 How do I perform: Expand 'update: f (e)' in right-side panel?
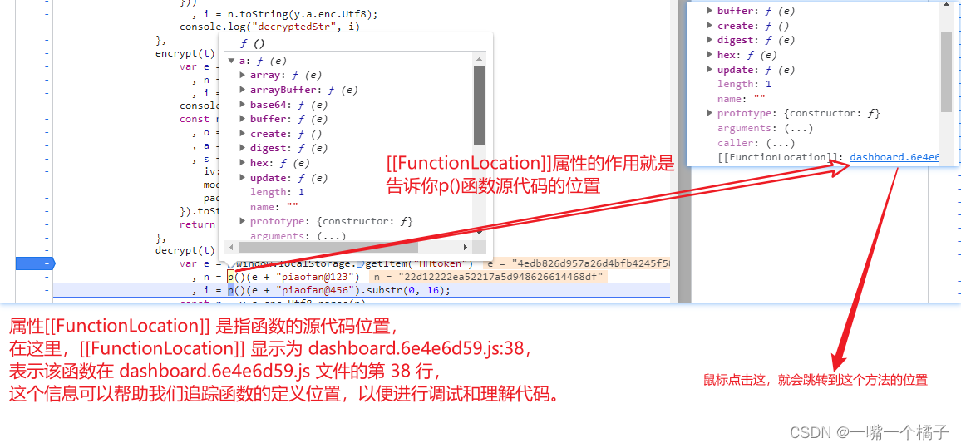(710, 70)
